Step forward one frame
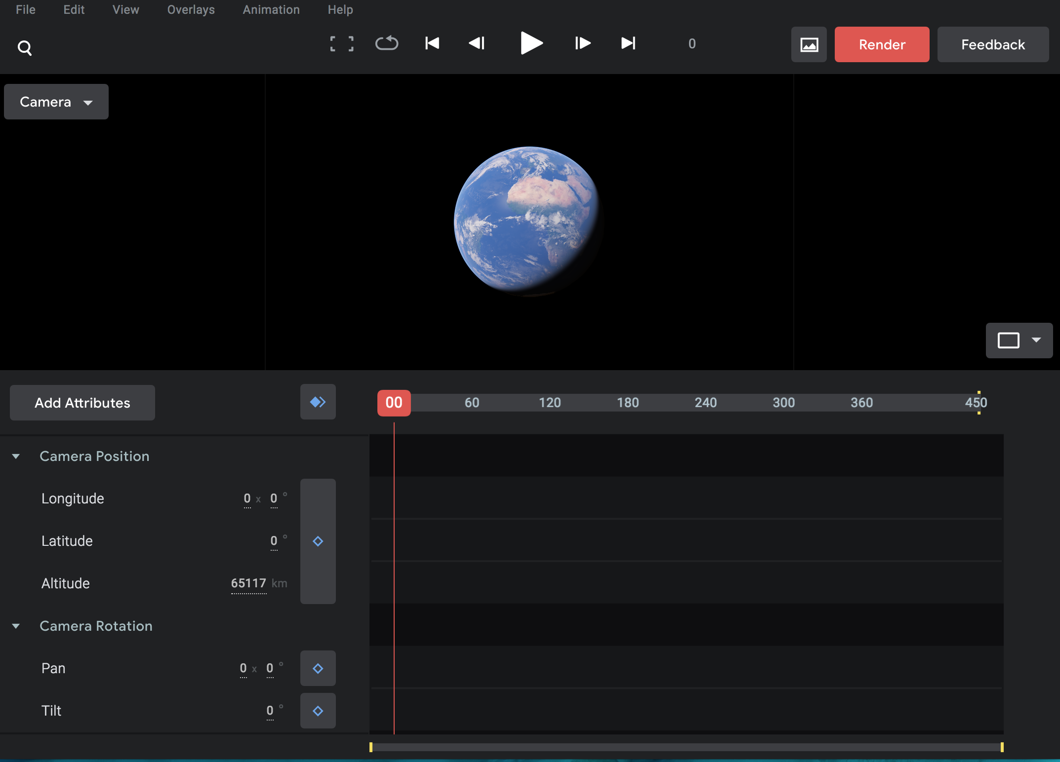1060x762 pixels. pyautogui.click(x=582, y=43)
